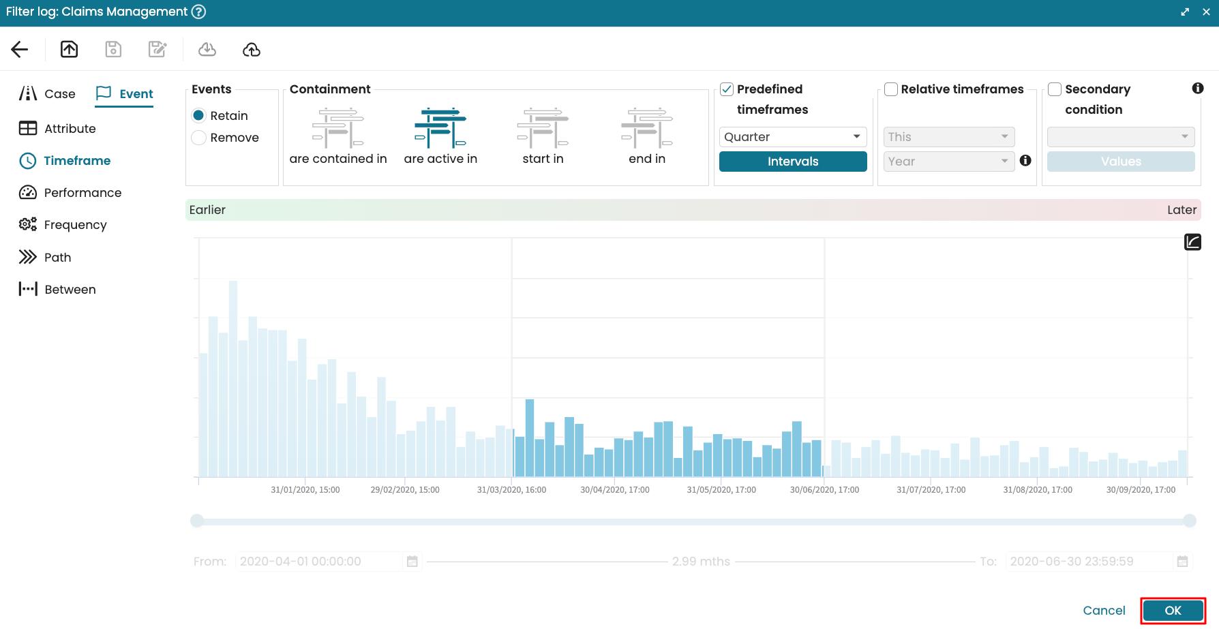
Task: Open the Performance filter section
Action: tap(70, 193)
